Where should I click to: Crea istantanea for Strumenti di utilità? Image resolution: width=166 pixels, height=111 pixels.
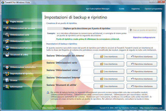pyautogui.click(x=109, y=86)
